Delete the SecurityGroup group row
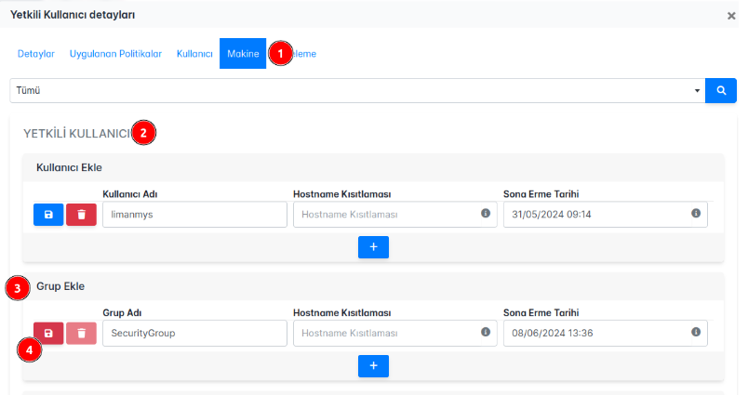Screen dimensions: 748x395 [81, 333]
